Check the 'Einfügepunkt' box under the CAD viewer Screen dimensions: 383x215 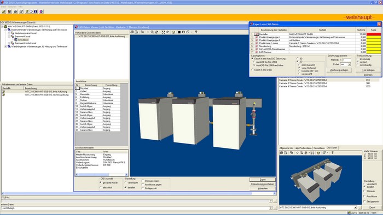[143, 188]
